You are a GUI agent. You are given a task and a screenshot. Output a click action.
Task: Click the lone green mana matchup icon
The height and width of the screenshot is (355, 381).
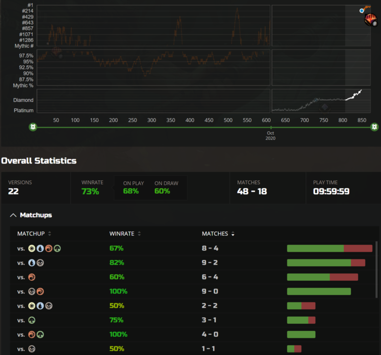[32, 320]
